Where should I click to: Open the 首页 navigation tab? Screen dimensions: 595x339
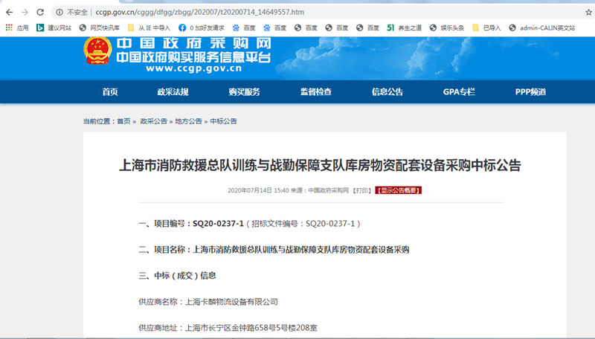coord(110,91)
